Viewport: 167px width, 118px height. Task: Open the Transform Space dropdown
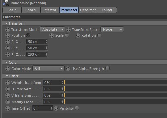pyautogui.click(x=112, y=29)
